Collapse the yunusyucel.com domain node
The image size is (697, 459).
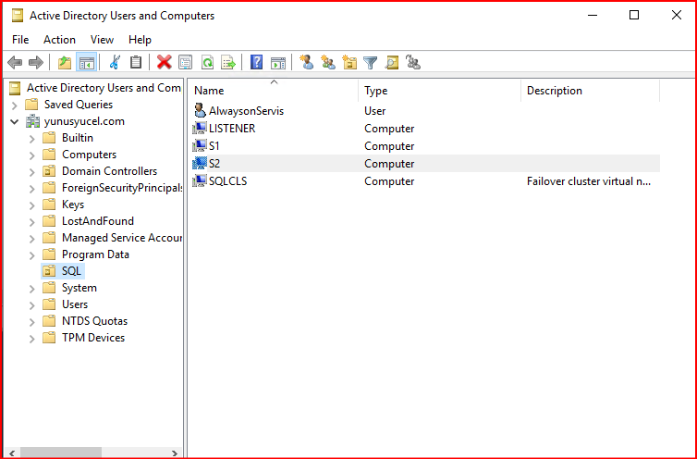15,121
